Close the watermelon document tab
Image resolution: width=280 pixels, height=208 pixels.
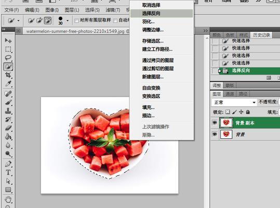click(x=18, y=31)
